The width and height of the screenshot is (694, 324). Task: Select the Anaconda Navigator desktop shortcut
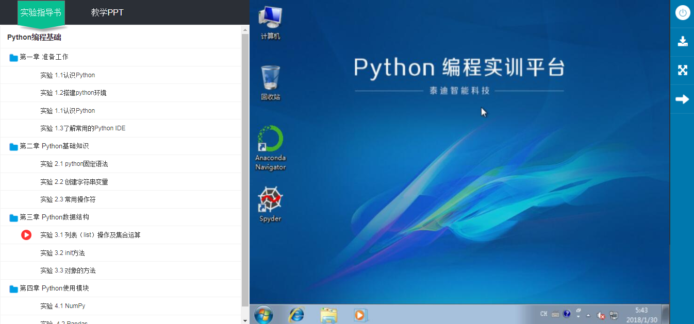(271, 148)
